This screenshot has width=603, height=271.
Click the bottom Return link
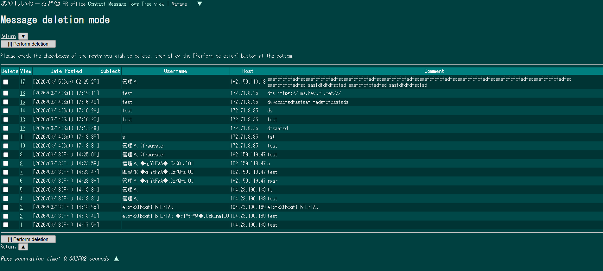tap(8, 247)
